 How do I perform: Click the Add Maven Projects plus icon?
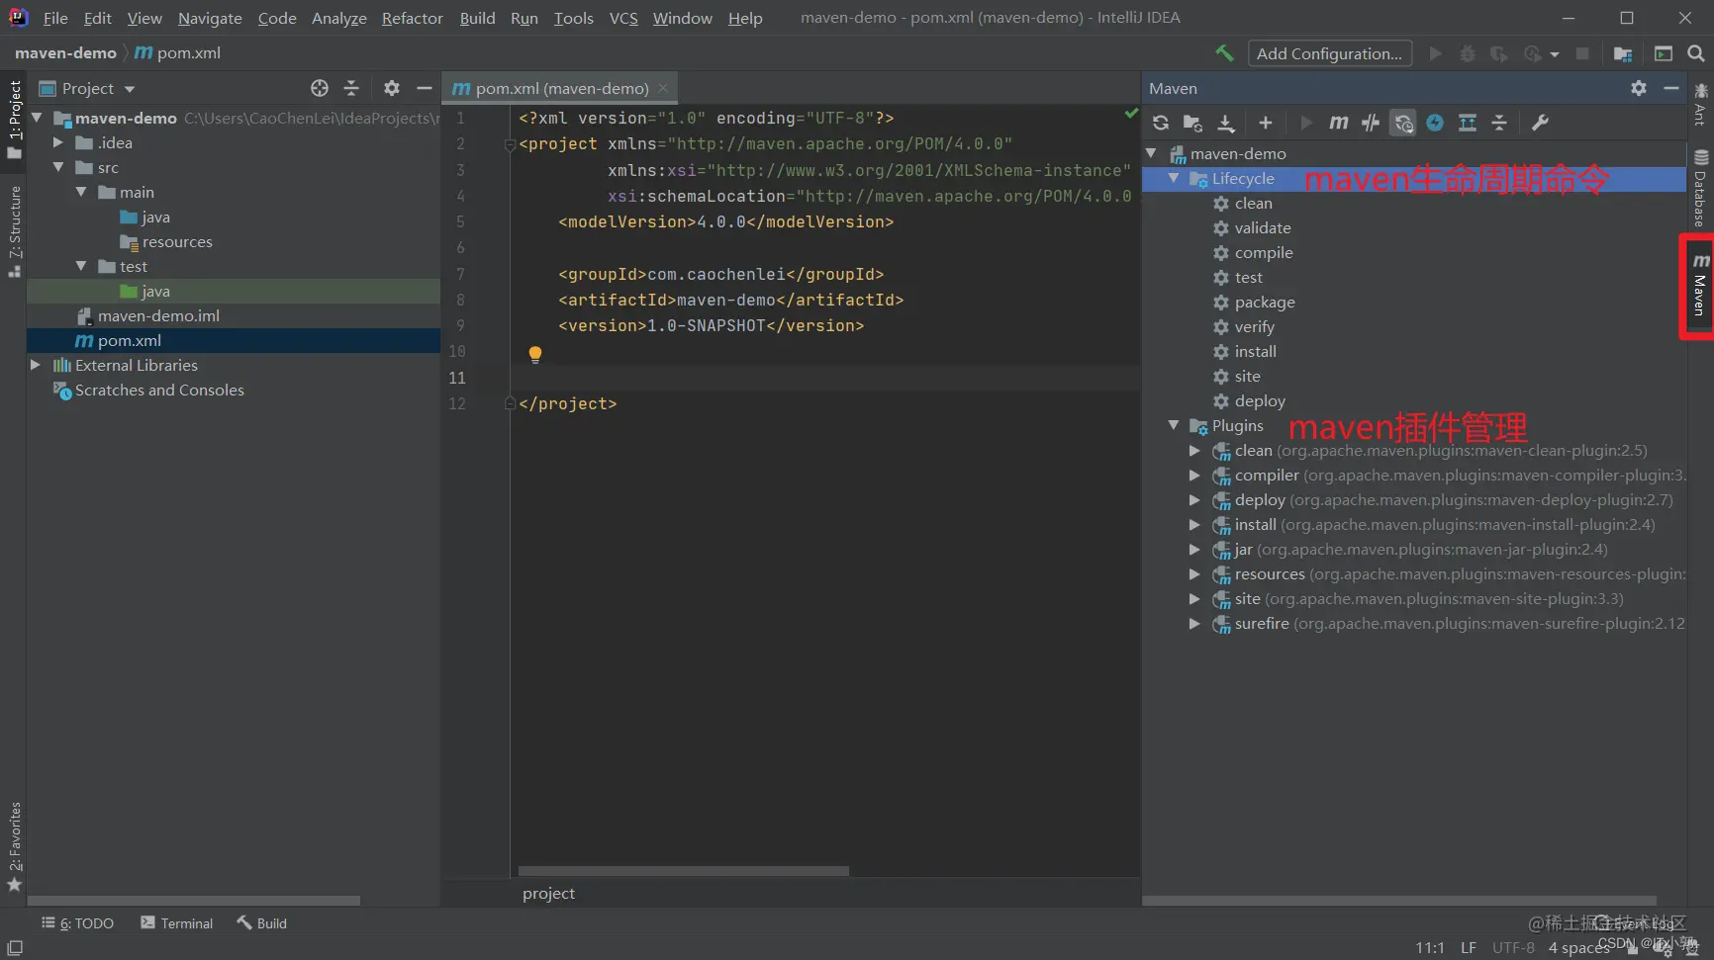[1265, 123]
